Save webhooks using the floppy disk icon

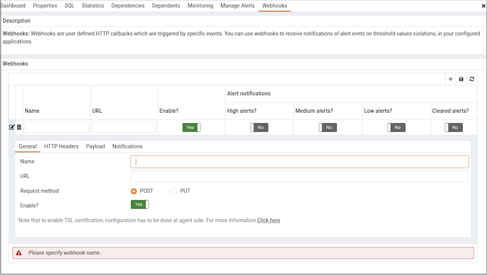(461, 79)
